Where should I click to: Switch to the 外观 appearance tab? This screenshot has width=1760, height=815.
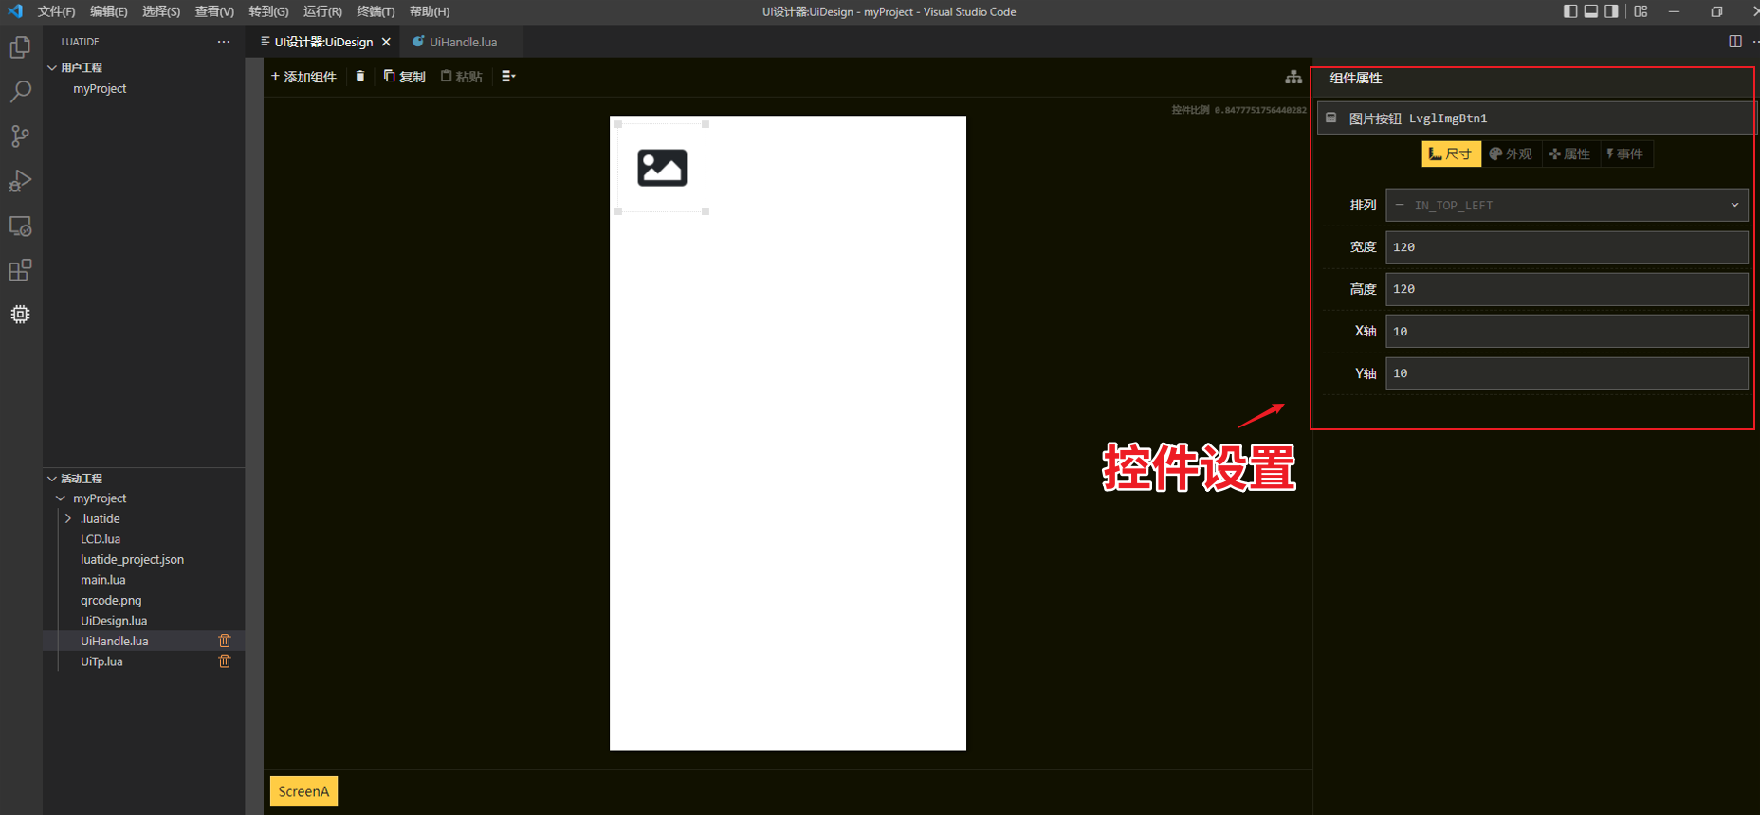[1511, 154]
